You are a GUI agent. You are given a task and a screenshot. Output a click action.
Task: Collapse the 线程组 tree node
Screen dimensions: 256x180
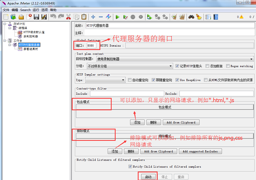[10, 28]
